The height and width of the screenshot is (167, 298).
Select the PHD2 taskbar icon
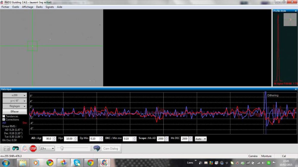coord(104,163)
